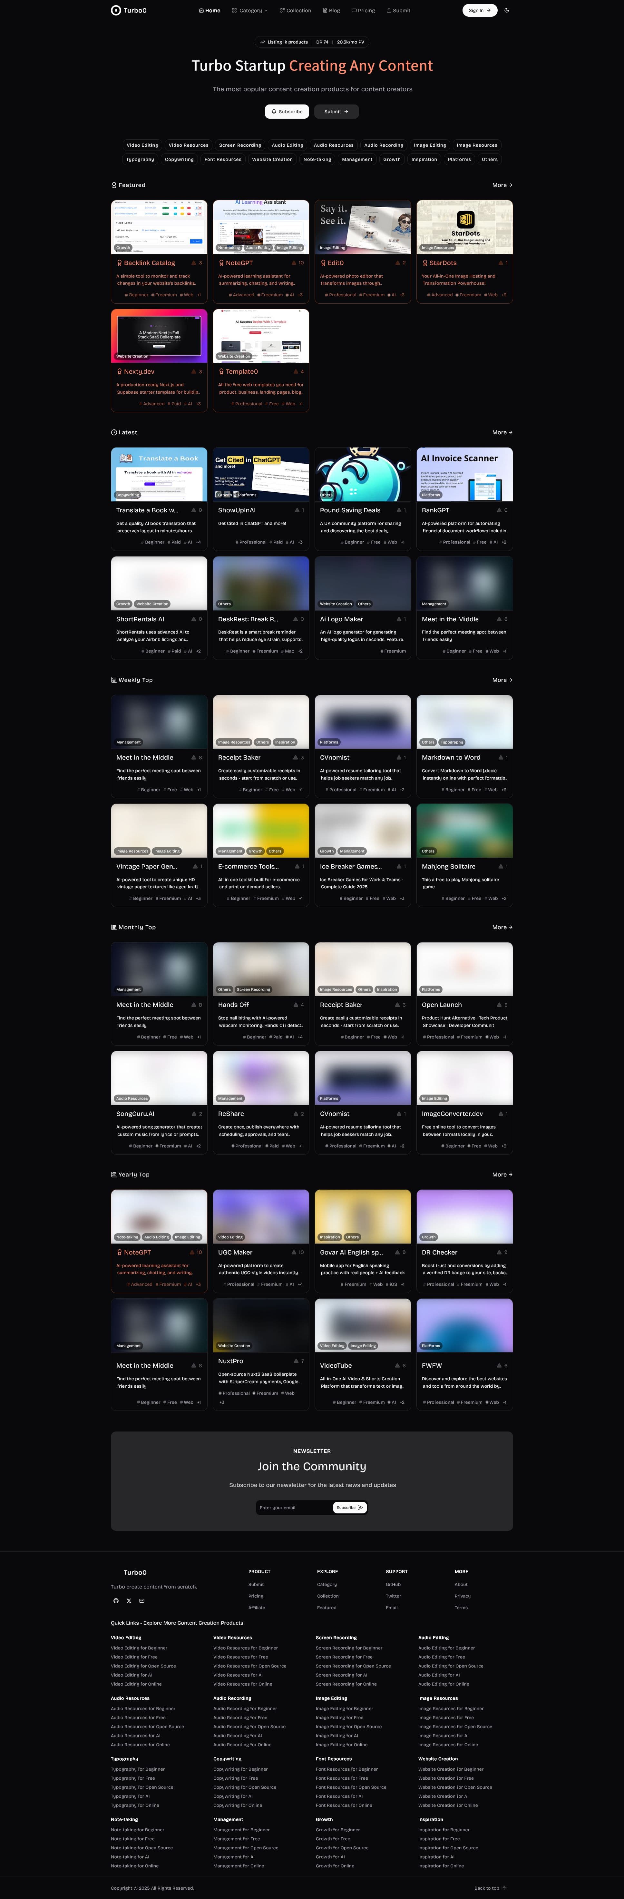The width and height of the screenshot is (624, 1899).
Task: Select the Video Editing category tag
Action: click(142, 145)
